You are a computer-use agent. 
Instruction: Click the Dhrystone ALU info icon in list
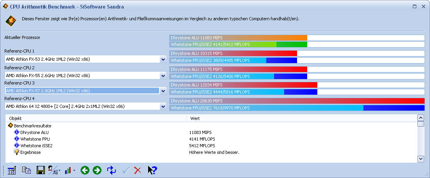click(x=17, y=132)
